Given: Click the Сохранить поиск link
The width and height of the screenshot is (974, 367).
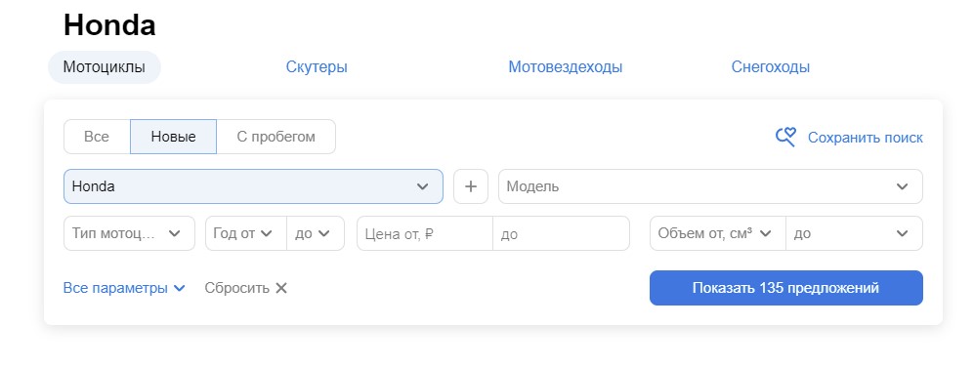Looking at the screenshot, I should coord(866,138).
